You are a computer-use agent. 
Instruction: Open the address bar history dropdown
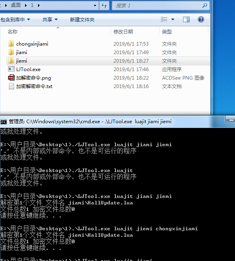point(95,6)
